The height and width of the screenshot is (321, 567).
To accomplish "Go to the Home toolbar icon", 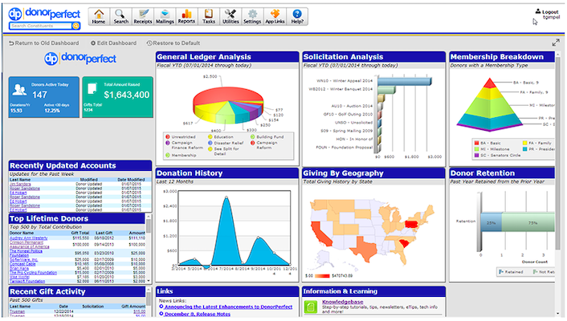I will pyautogui.click(x=99, y=17).
